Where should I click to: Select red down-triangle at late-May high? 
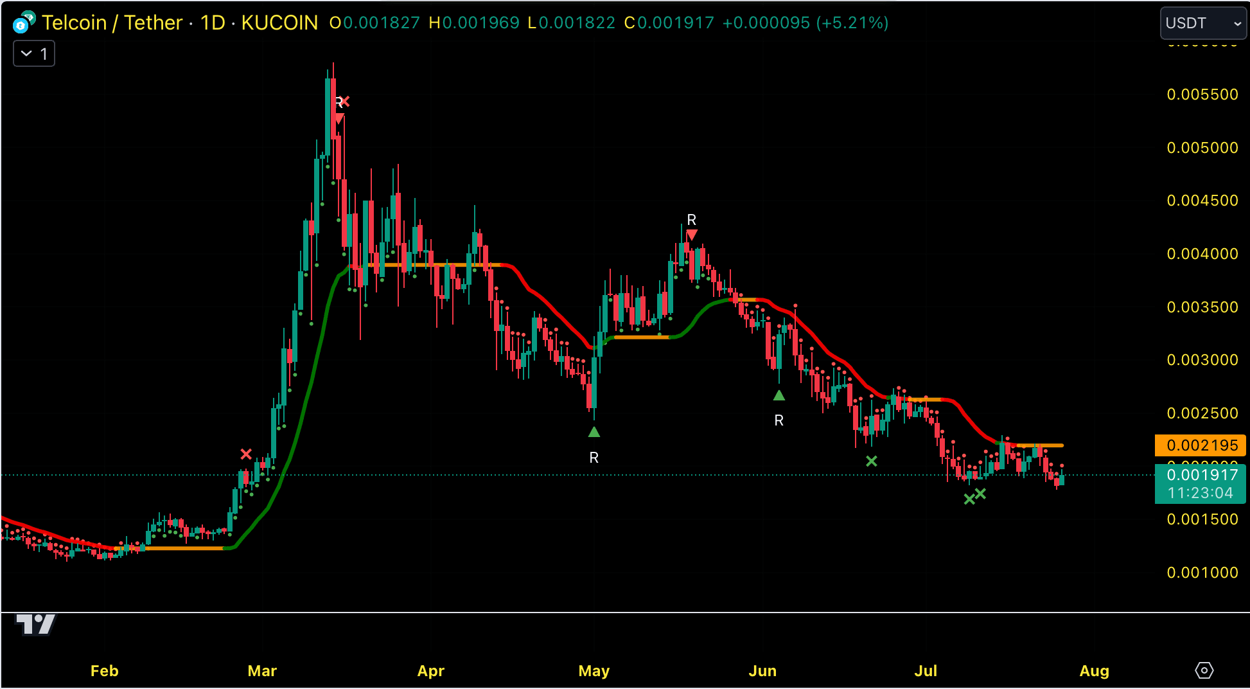point(692,235)
